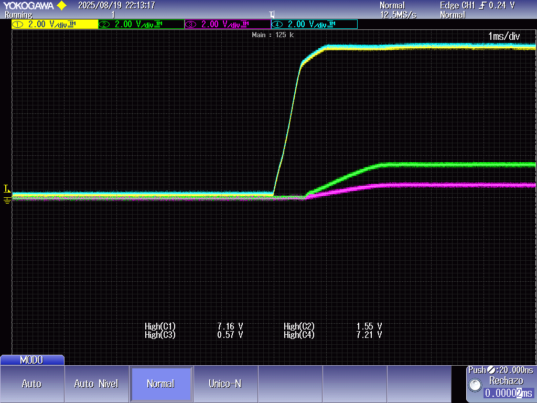Click the yellow Yokogawa diamond logo
537x403 pixels.
(x=62, y=6)
